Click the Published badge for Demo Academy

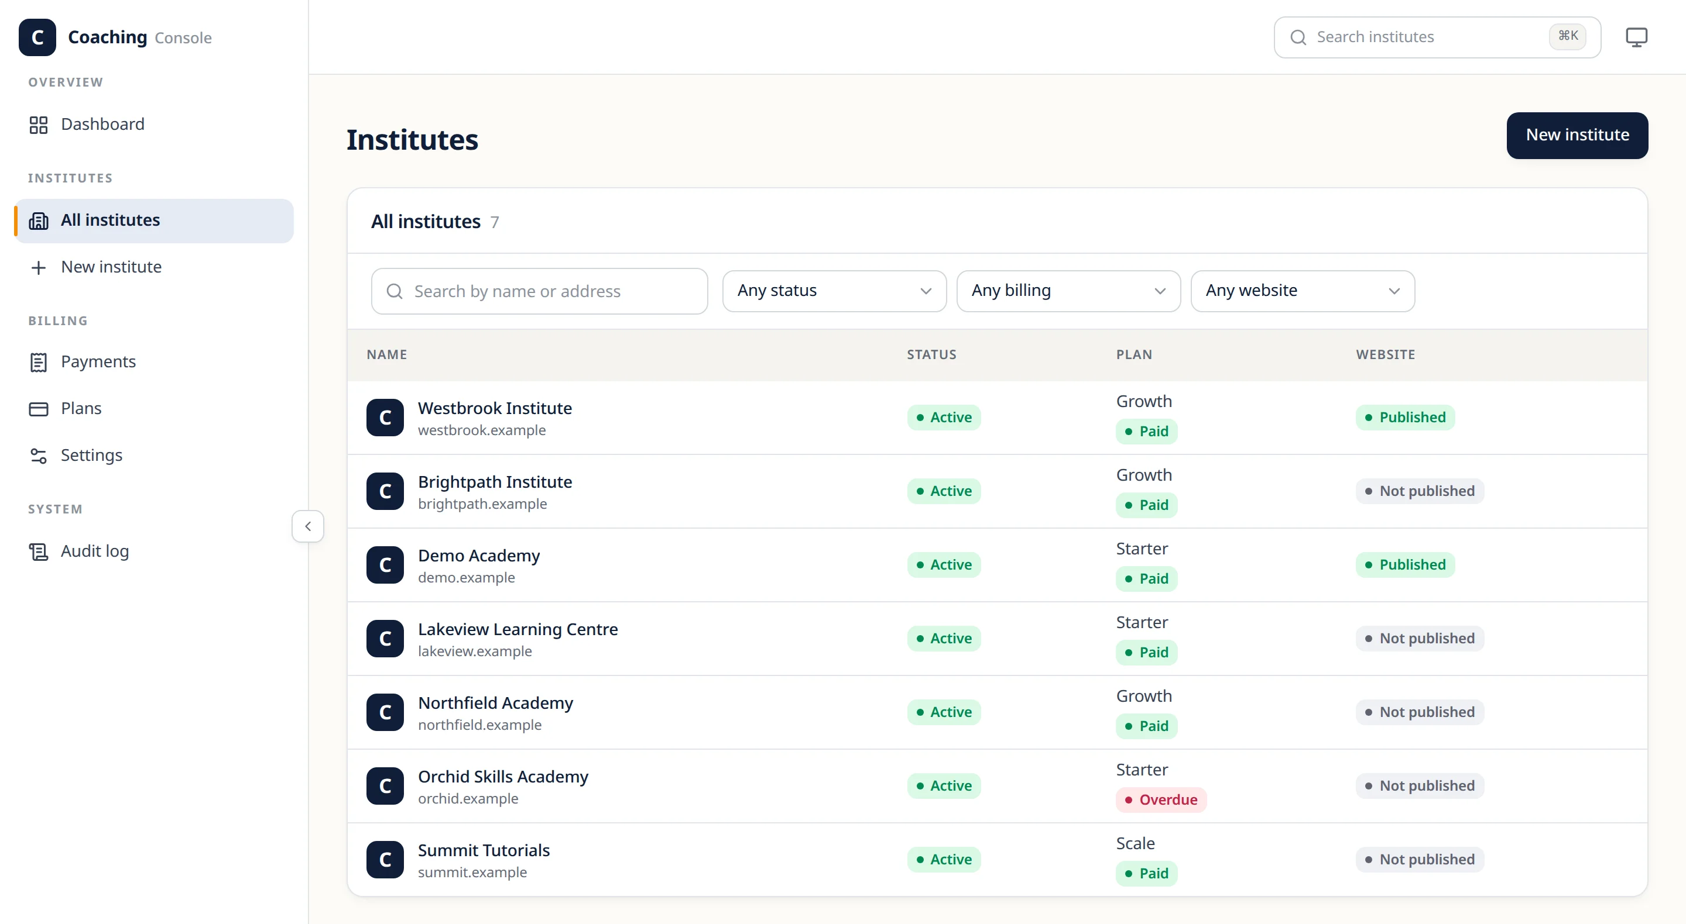click(1405, 565)
